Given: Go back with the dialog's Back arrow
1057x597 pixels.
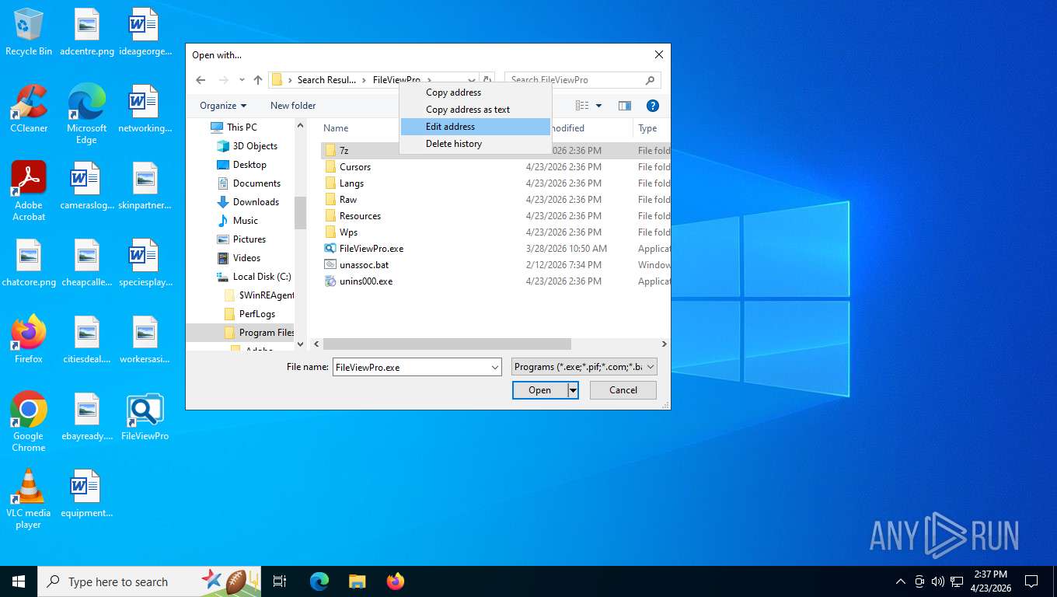Looking at the screenshot, I should coord(201,80).
